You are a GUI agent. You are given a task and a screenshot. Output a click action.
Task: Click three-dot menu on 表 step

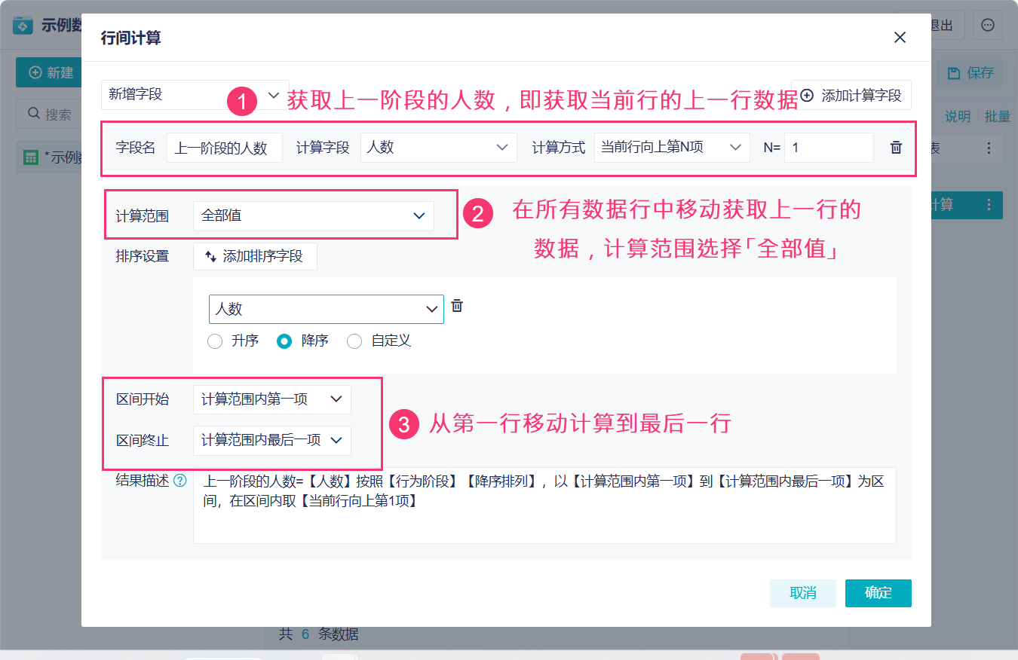(x=989, y=149)
